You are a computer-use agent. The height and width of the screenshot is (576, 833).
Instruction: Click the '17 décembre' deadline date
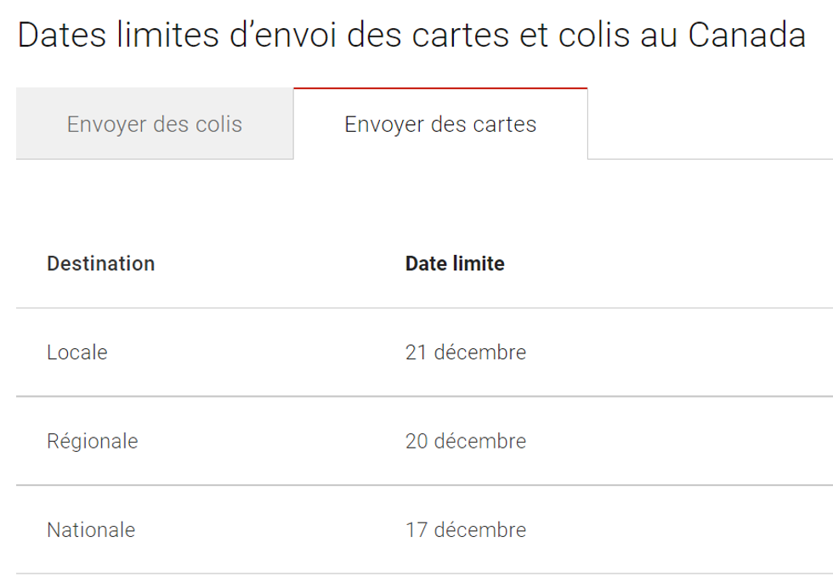[x=465, y=529]
